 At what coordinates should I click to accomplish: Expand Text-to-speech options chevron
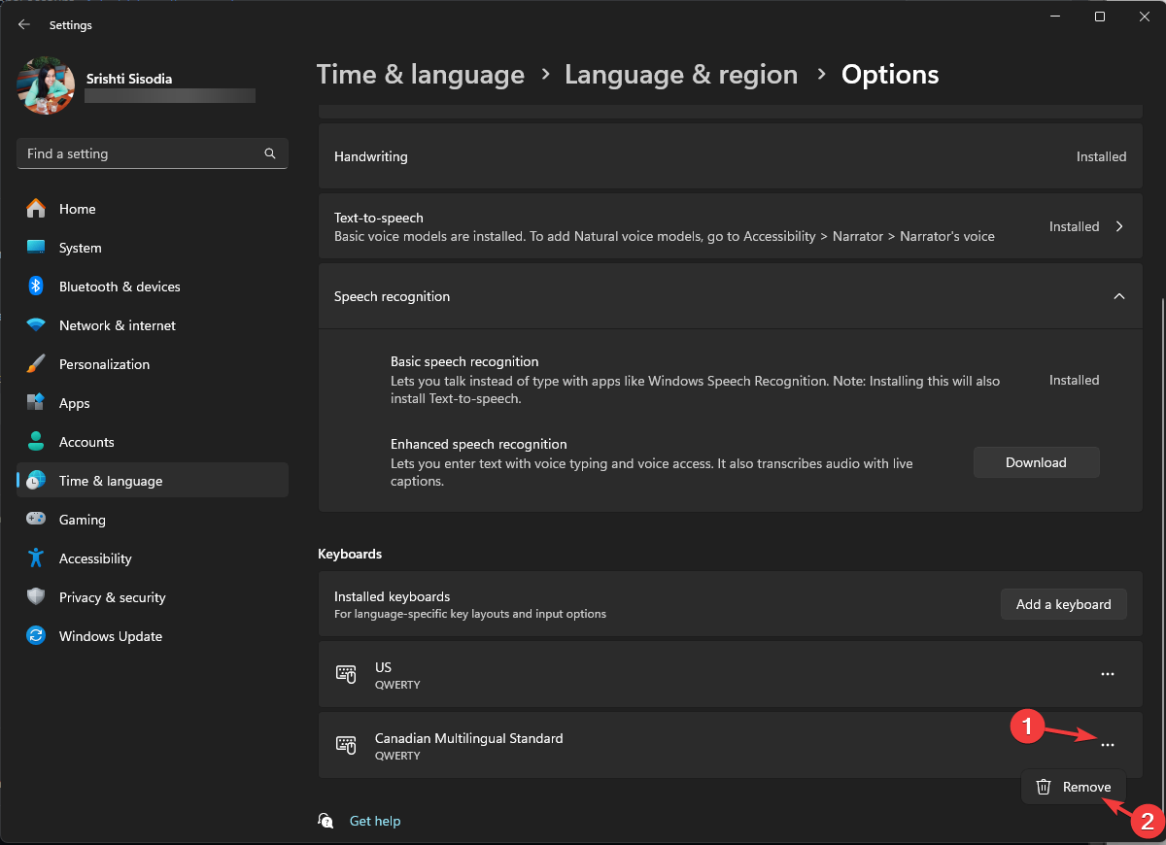[x=1118, y=226]
